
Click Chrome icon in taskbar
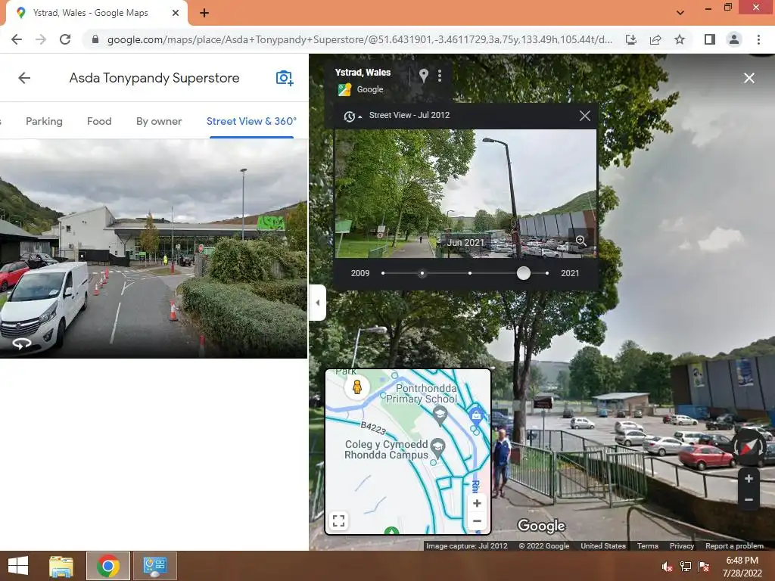pyautogui.click(x=108, y=566)
